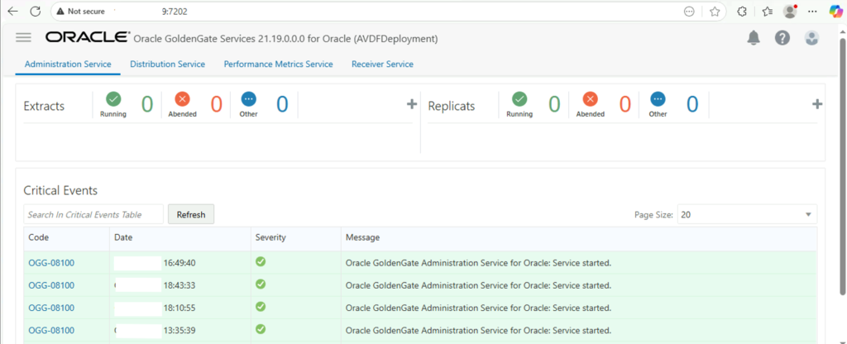Open Copilot sidebar icon

[835, 12]
